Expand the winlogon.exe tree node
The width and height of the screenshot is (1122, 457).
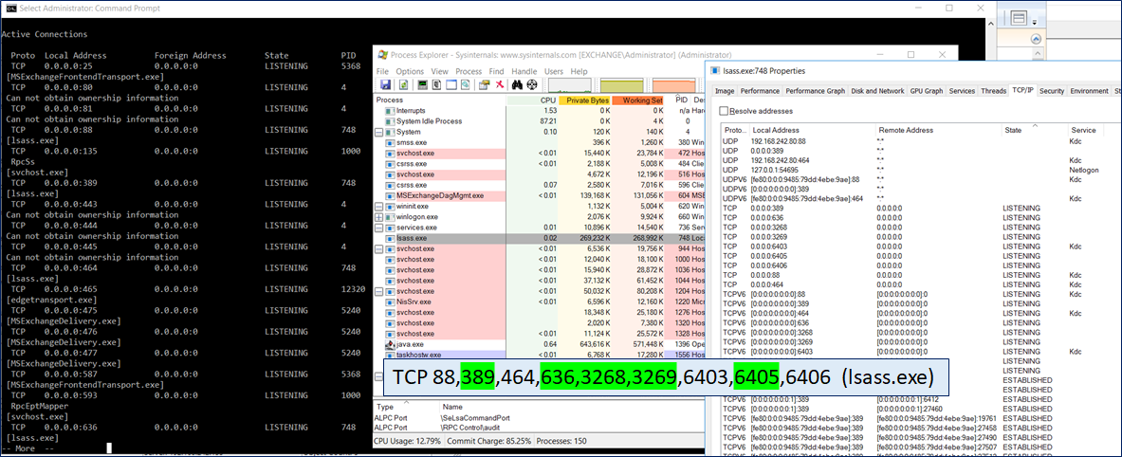click(x=380, y=217)
